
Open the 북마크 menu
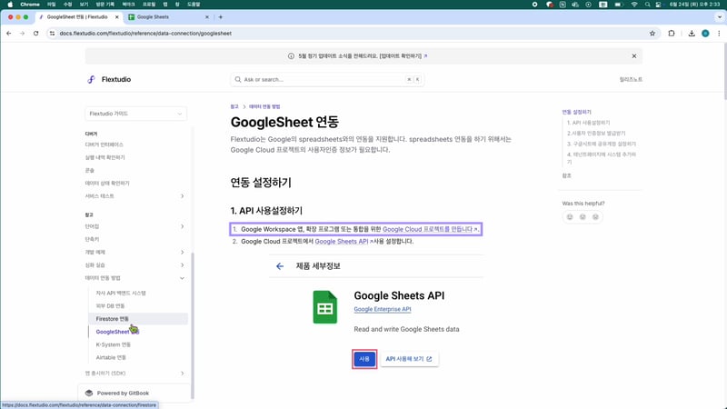tap(128, 5)
